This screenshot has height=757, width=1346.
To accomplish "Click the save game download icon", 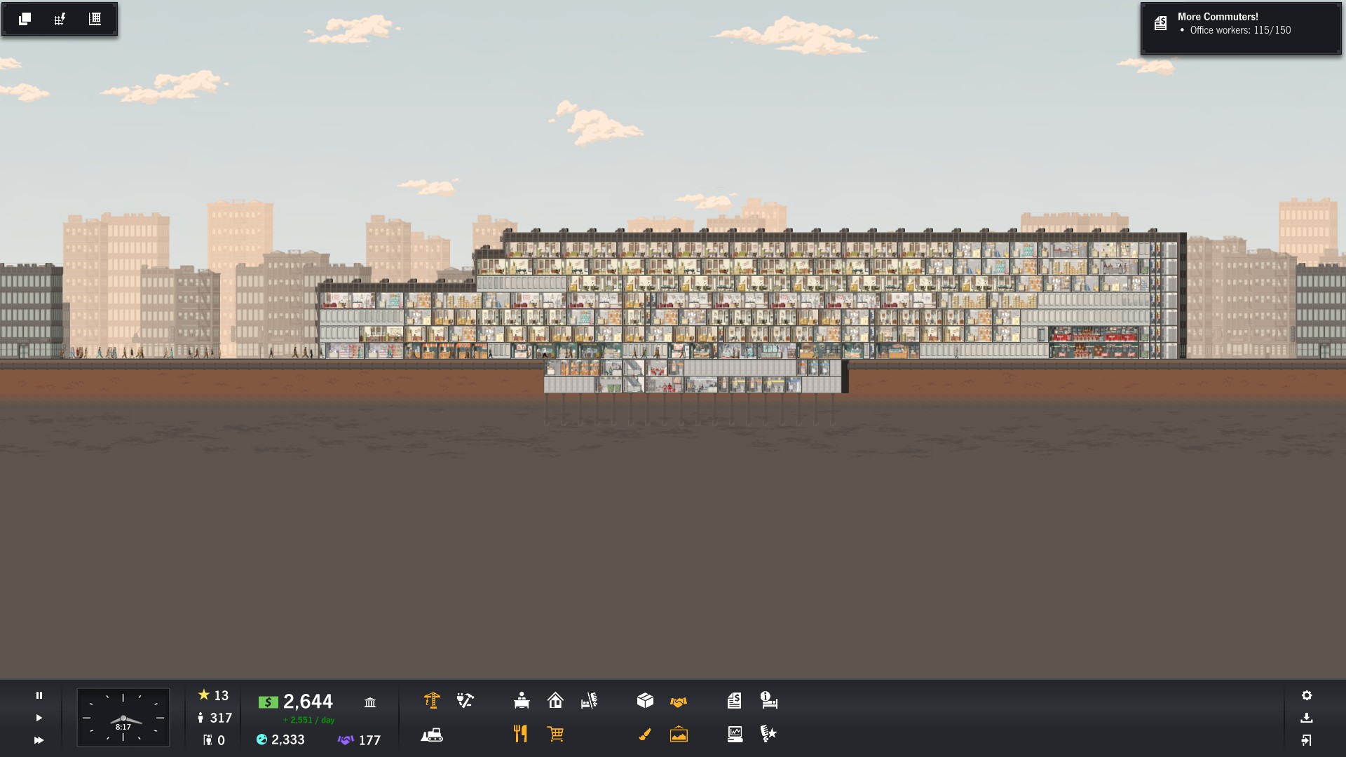I will click(x=1307, y=718).
